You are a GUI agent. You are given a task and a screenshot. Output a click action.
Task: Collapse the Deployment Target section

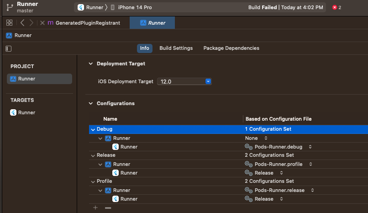[91, 64]
